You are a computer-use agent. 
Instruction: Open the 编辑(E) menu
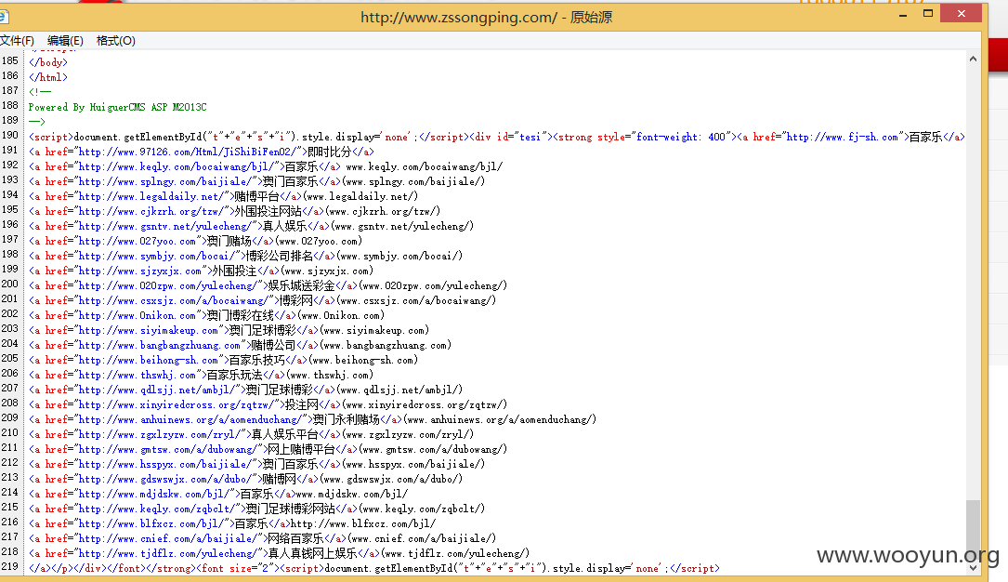coord(65,41)
